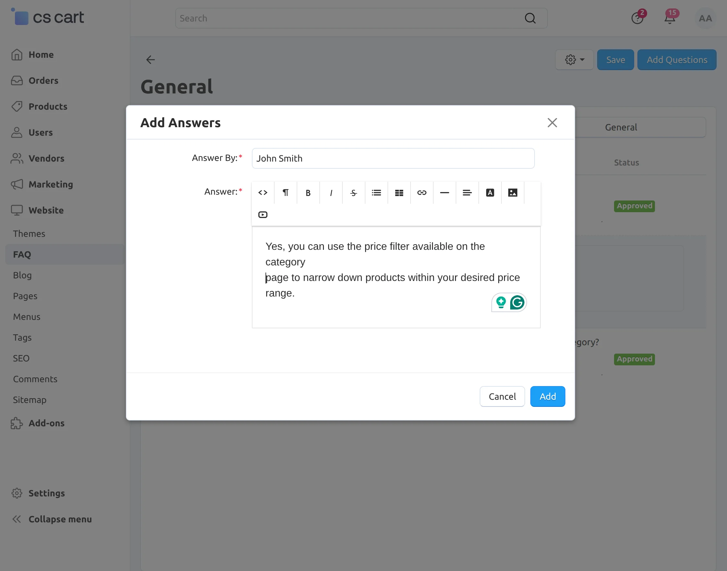Open Vendors in the sidebar

pos(37,158)
